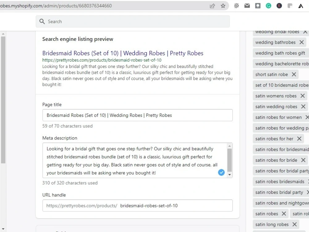Screen dimensions: 309x232
Task: Open the Bridesmaid Robes preview title link
Action: coord(123,53)
